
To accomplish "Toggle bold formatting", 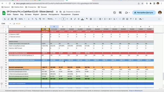I will coord(71,19).
